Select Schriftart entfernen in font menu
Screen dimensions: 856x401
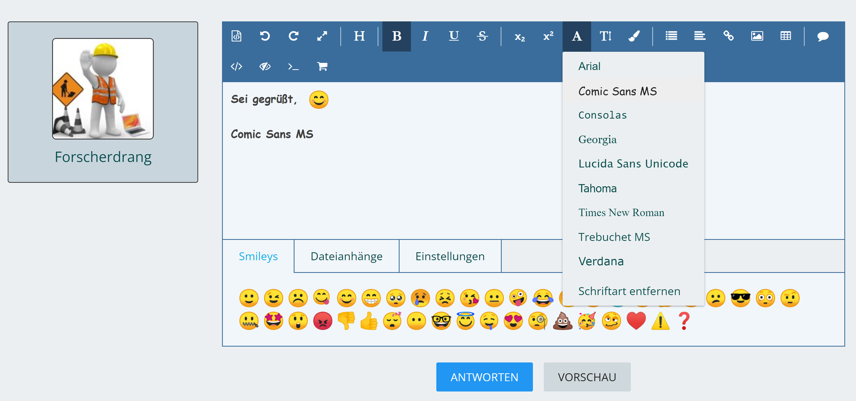tap(629, 291)
